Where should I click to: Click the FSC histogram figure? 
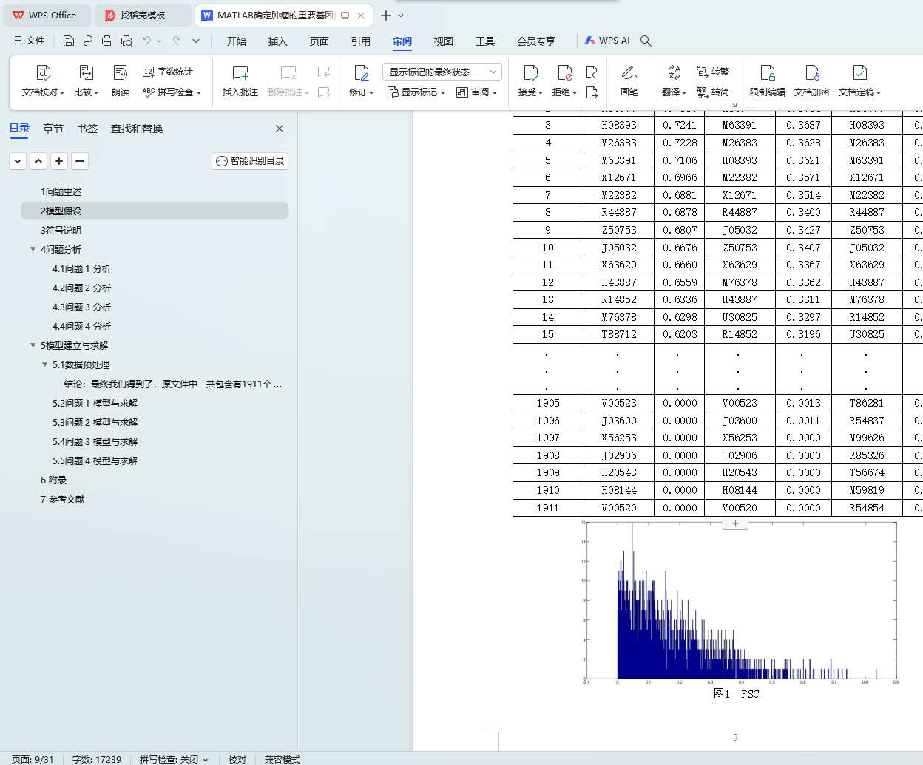[740, 602]
